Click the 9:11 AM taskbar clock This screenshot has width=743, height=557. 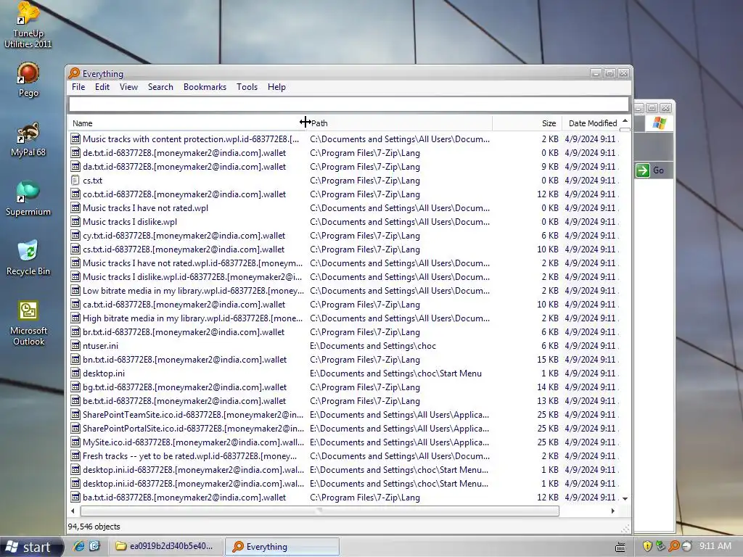click(715, 545)
